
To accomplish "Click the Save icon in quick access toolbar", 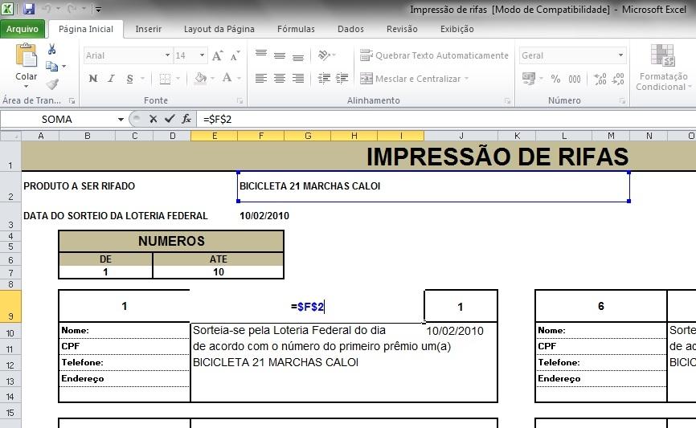I will 29,10.
